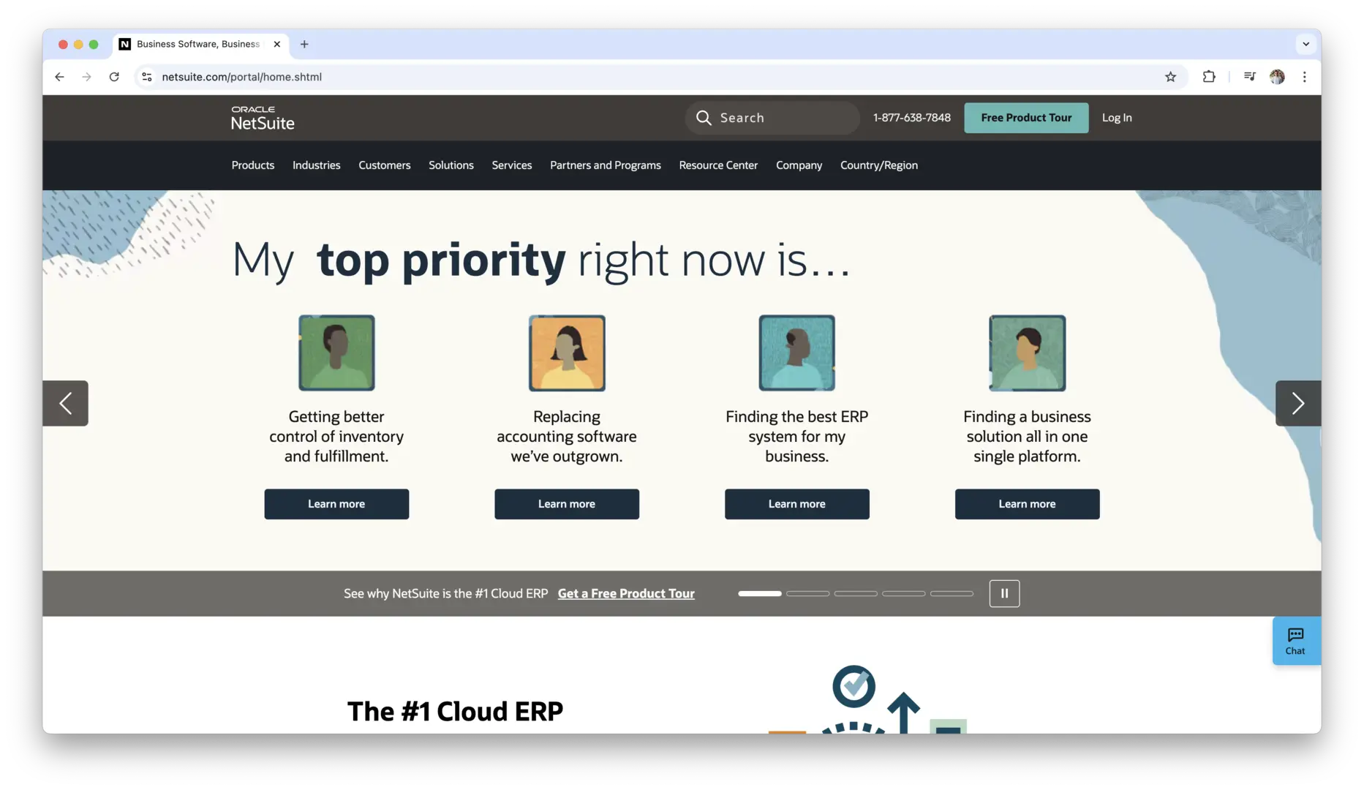Click the 'See why NetSuite is the #1 Cloud ERP' text
The image size is (1364, 790).
[x=446, y=594]
